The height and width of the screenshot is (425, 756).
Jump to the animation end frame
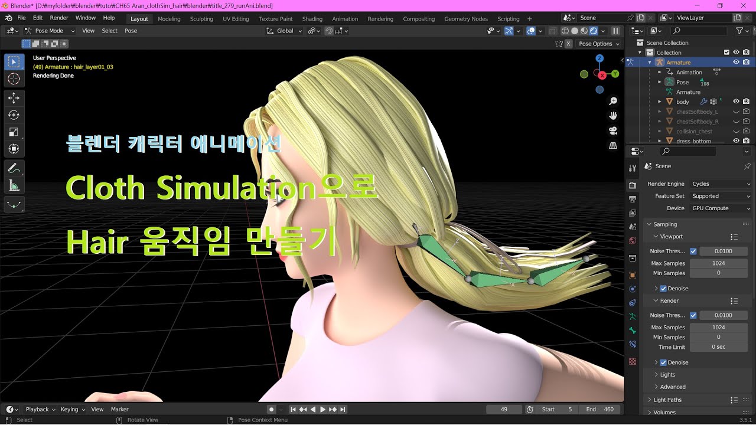coord(343,409)
